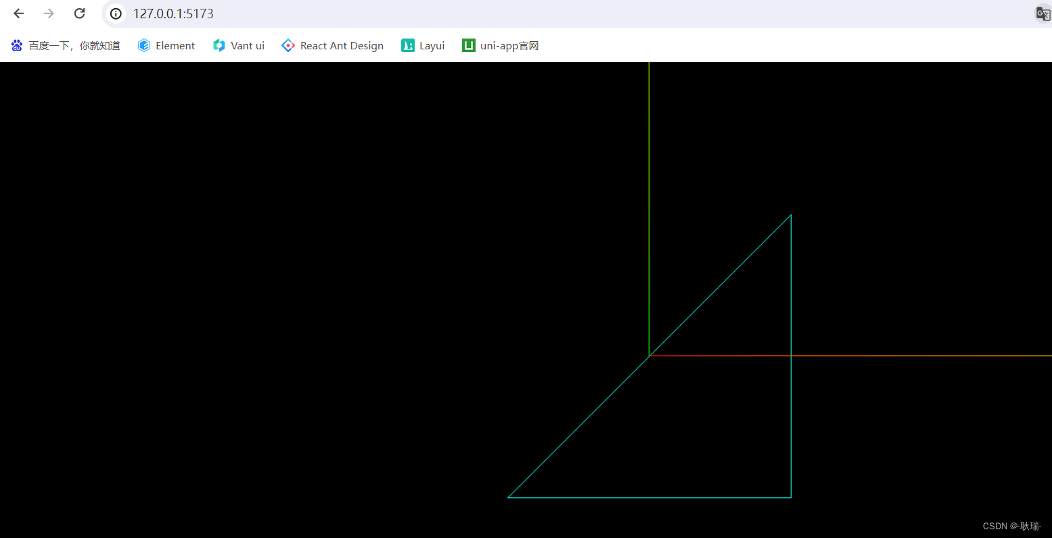
Task: View site information icon in address bar
Action: click(x=116, y=14)
